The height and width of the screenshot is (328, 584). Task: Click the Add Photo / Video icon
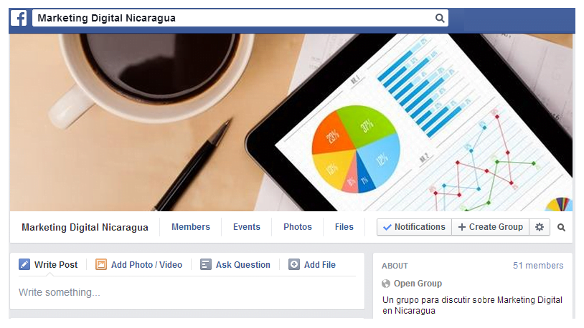click(x=101, y=264)
